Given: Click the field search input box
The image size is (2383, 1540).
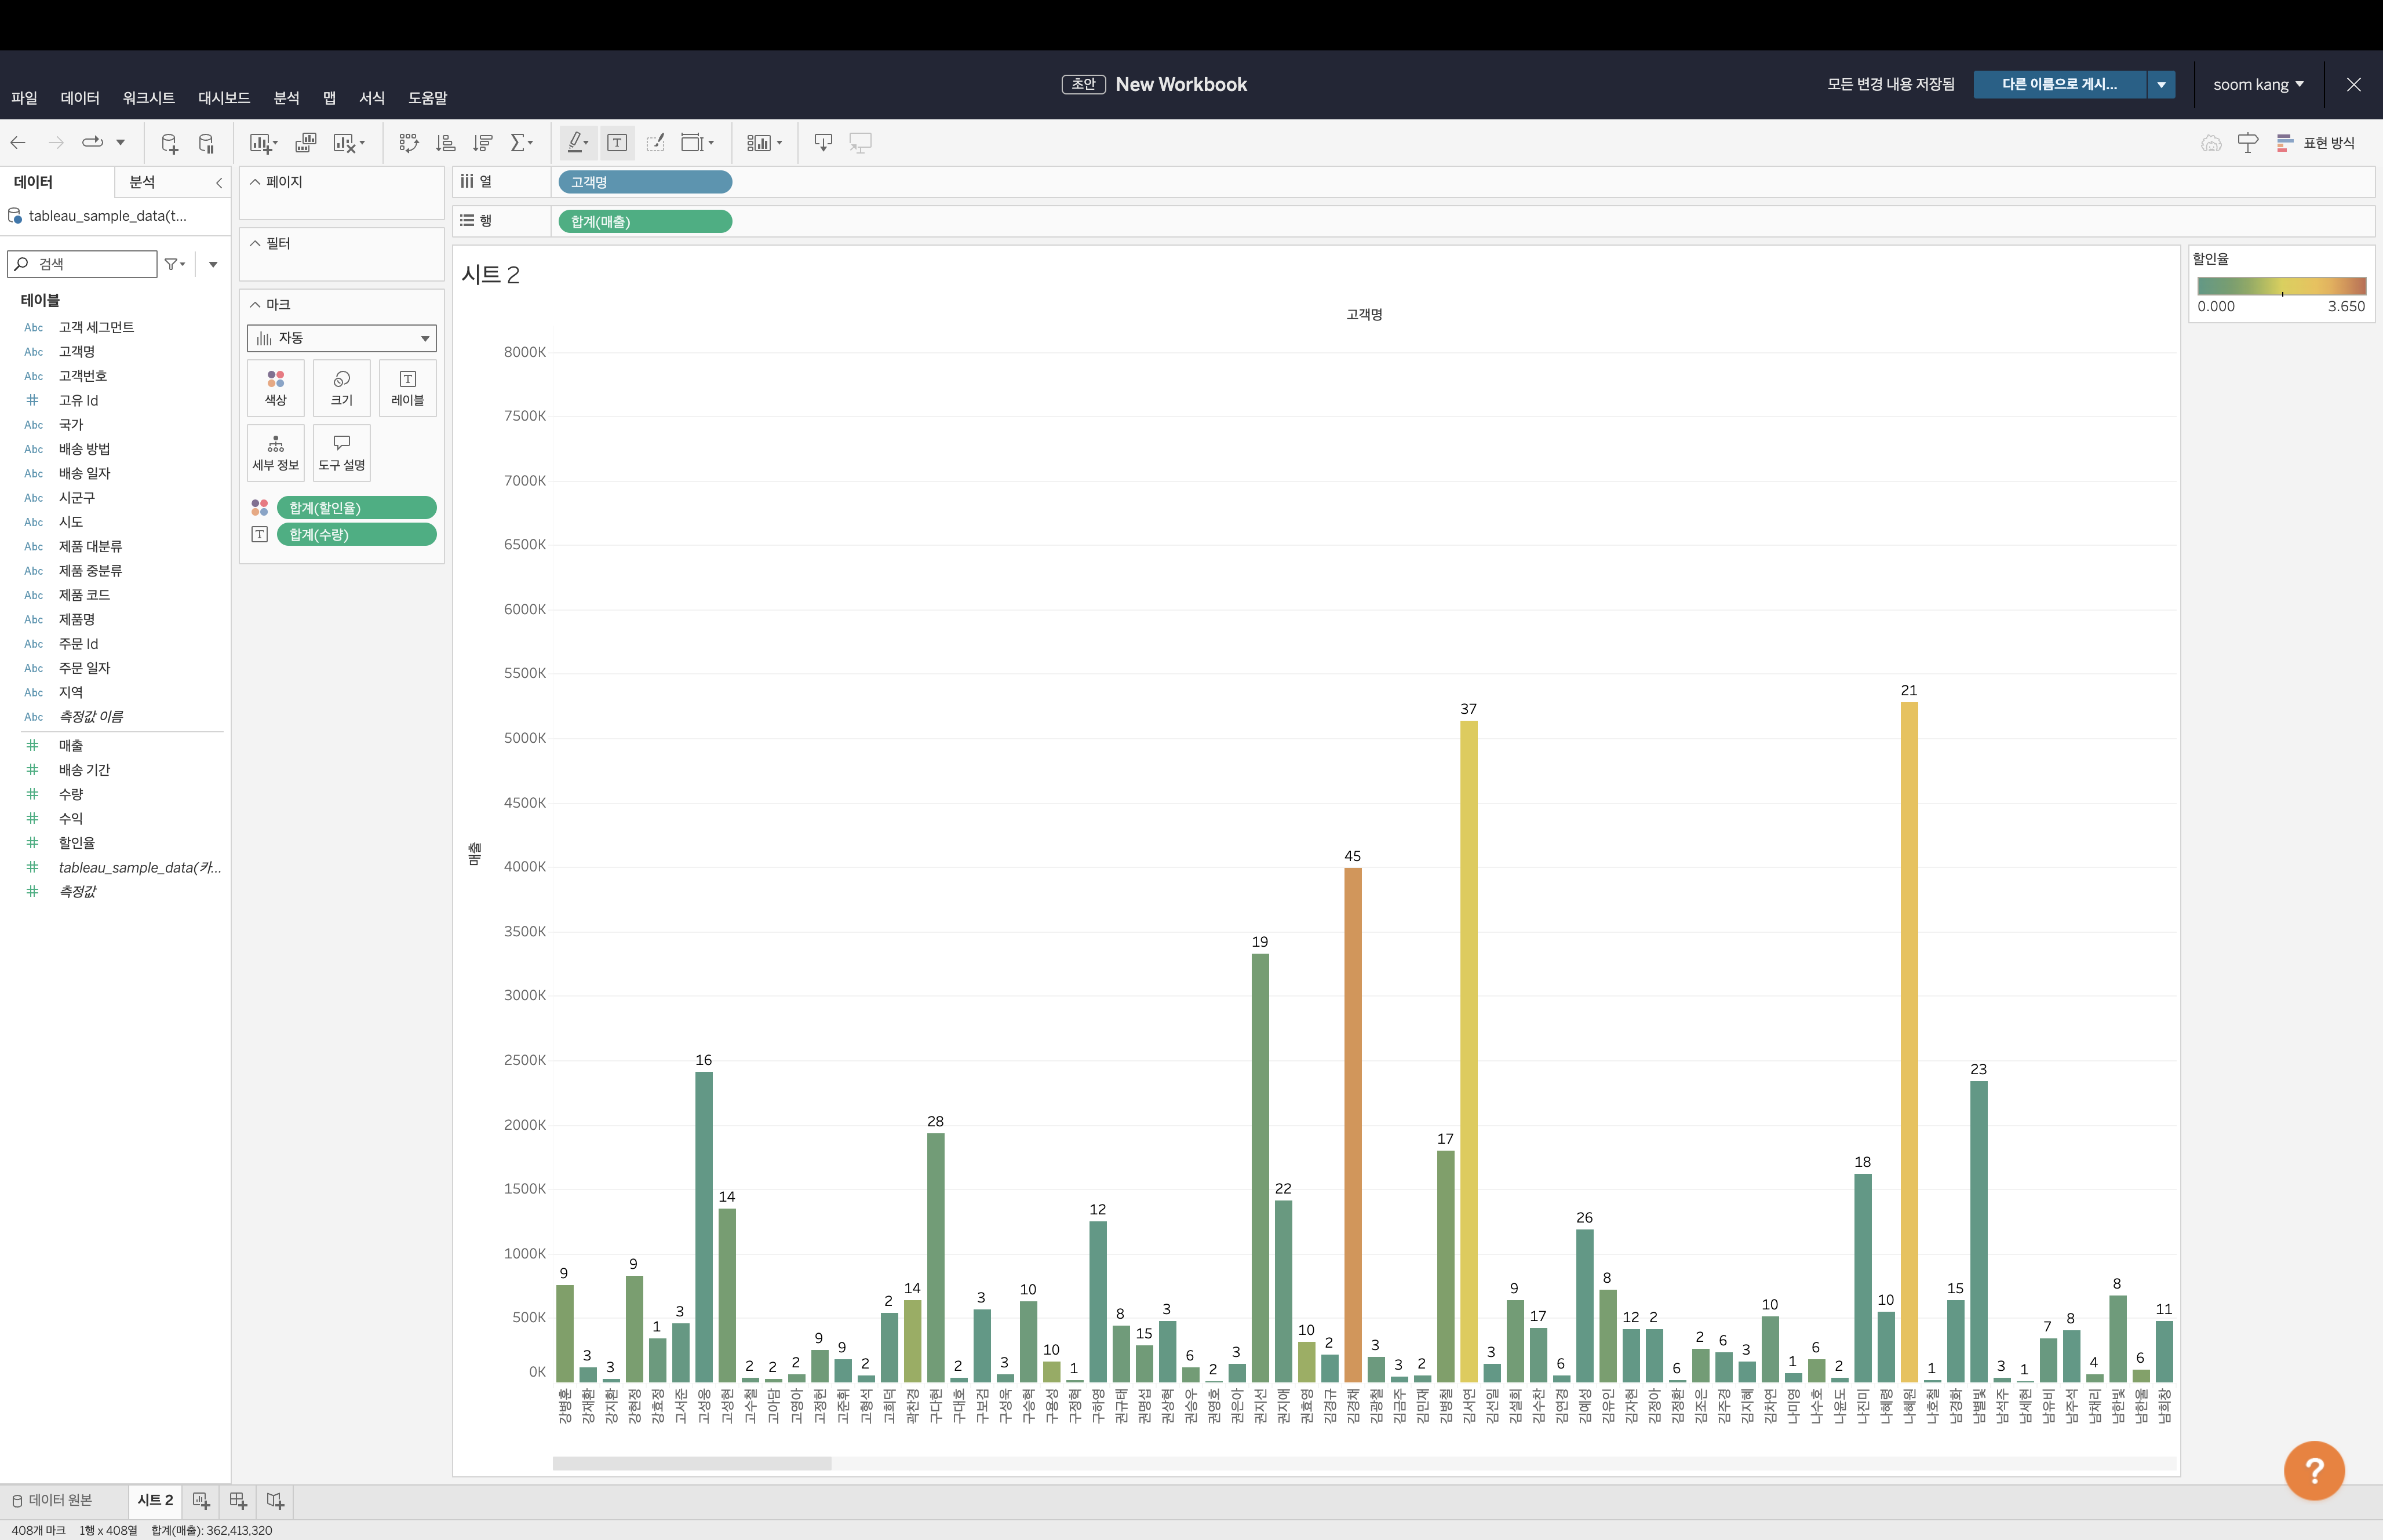Looking at the screenshot, I should pyautogui.click(x=82, y=264).
